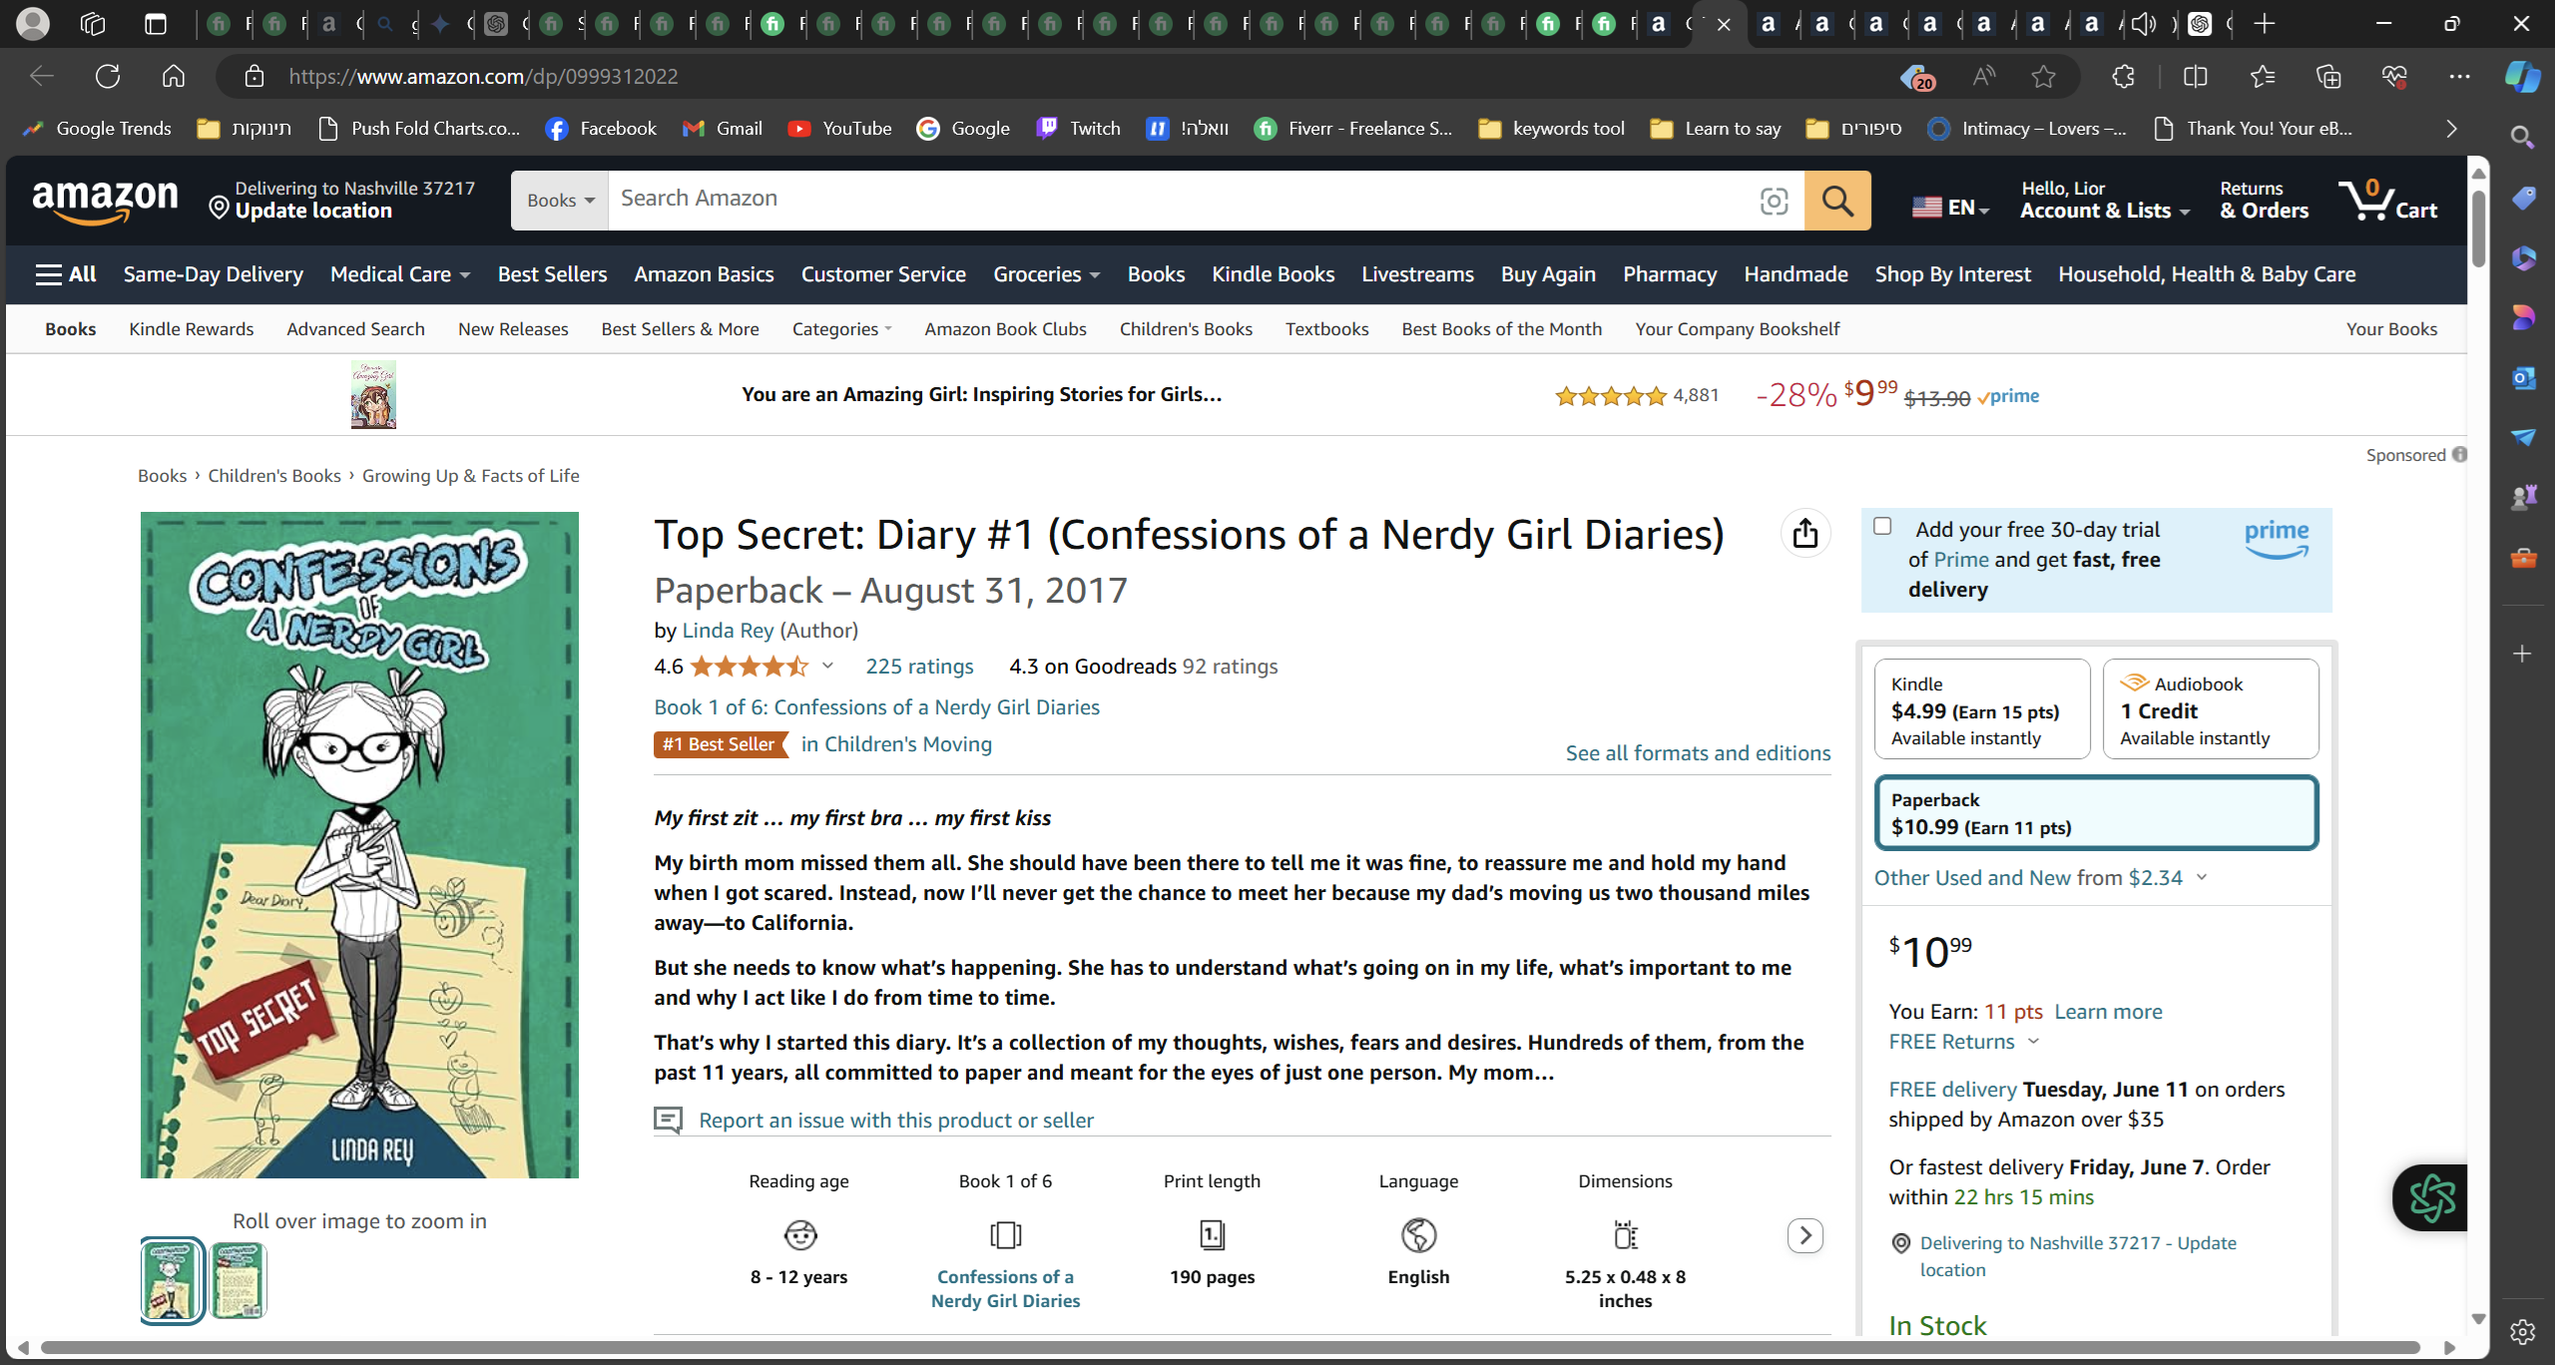
Task: Open browser collections icon
Action: (2327, 77)
